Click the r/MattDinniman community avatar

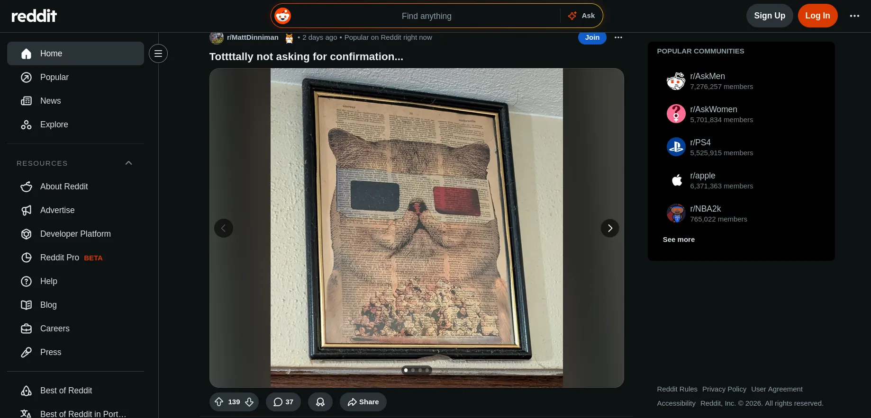(x=217, y=37)
